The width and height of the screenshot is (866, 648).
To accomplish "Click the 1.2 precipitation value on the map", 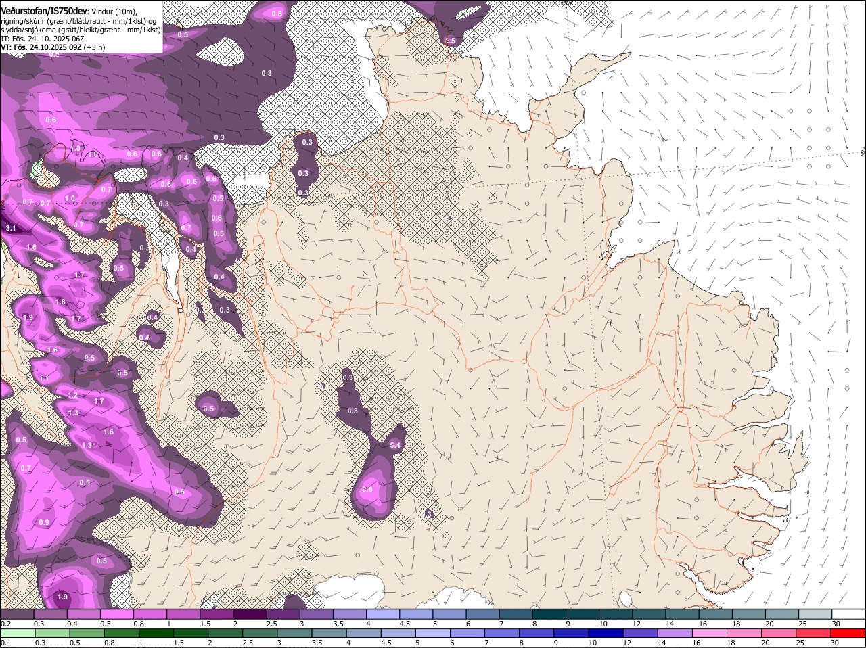I will (x=73, y=395).
